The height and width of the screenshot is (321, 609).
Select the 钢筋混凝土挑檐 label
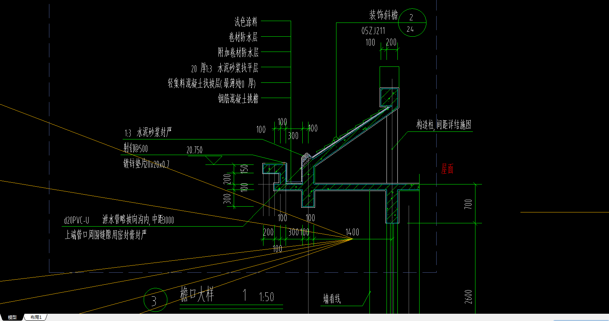click(x=238, y=99)
